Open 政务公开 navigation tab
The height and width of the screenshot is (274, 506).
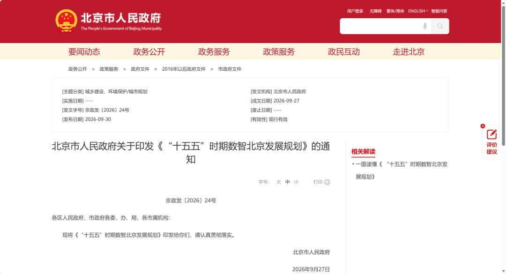[x=149, y=52]
